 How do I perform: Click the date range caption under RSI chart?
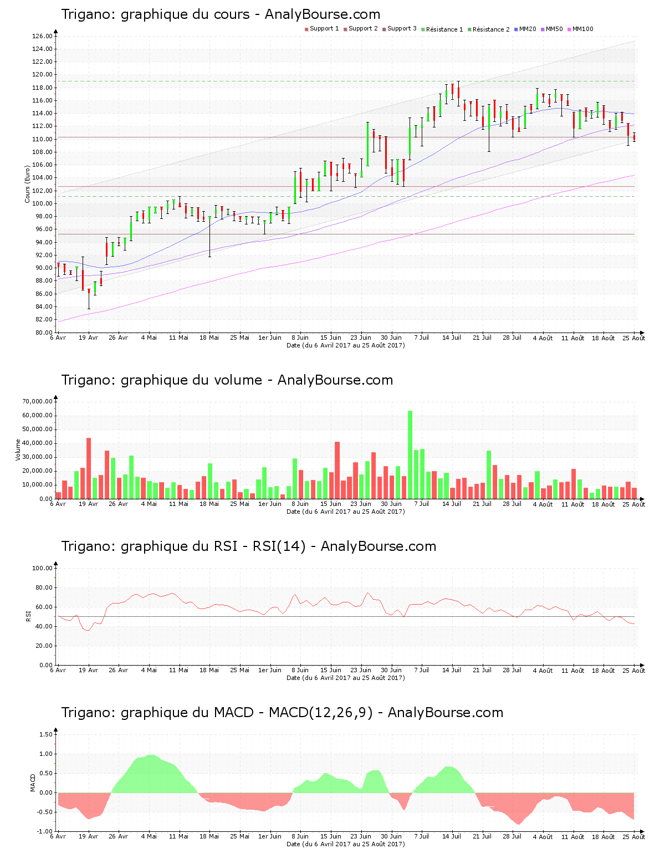346,678
